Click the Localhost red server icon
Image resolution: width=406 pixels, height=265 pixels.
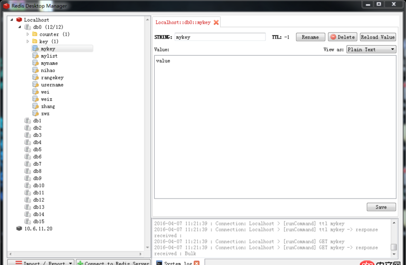click(19, 20)
